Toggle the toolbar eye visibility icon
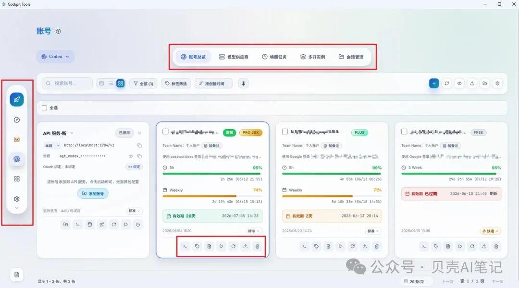This screenshot has height=288, width=519. (x=459, y=84)
